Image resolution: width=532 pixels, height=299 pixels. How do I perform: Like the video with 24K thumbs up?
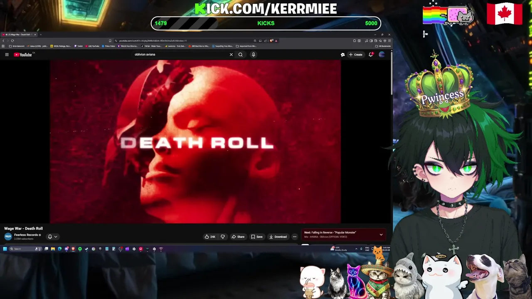tap(210, 237)
